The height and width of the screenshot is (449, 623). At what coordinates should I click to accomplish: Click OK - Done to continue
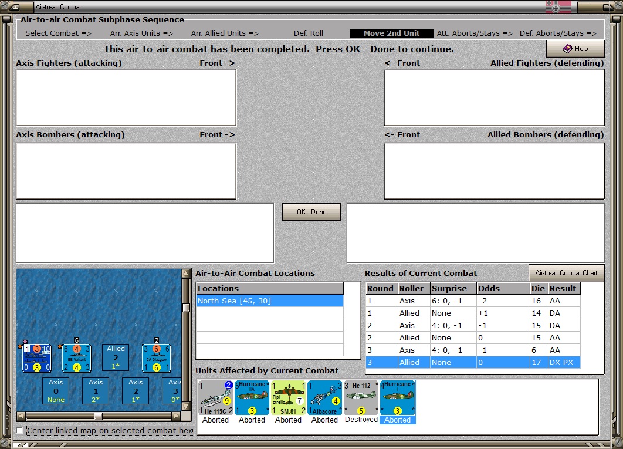tap(311, 212)
